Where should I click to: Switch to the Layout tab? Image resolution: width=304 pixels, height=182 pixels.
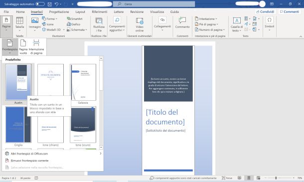pyautogui.click(x=80, y=12)
